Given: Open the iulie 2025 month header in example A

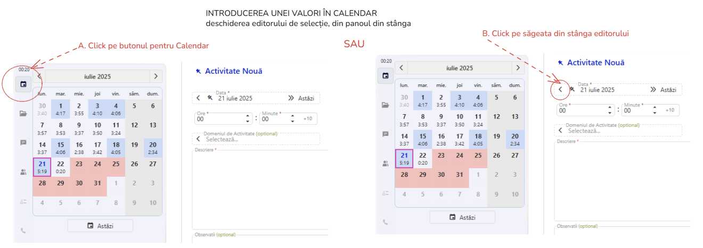Looking at the screenshot, I should pyautogui.click(x=97, y=76).
